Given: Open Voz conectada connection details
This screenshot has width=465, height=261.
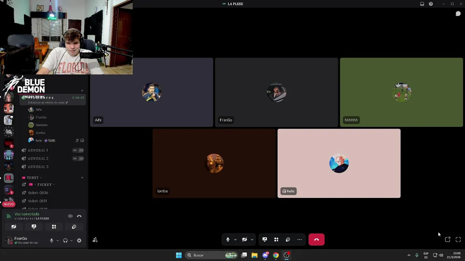Looking at the screenshot, I should click(27, 214).
